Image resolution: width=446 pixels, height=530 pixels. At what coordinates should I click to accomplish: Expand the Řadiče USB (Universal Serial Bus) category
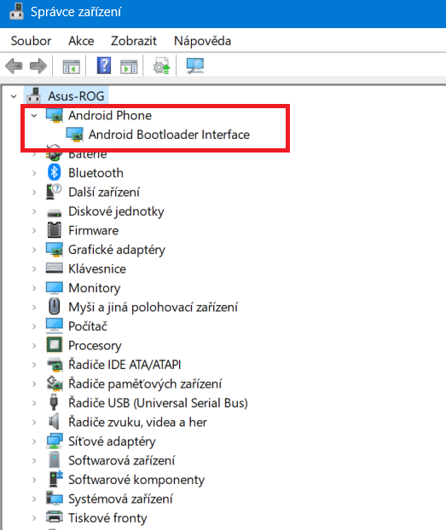pos(34,403)
